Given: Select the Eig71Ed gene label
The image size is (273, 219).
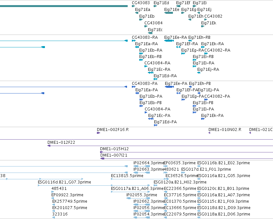Looking at the screenshot, I should [x=161, y=3].
